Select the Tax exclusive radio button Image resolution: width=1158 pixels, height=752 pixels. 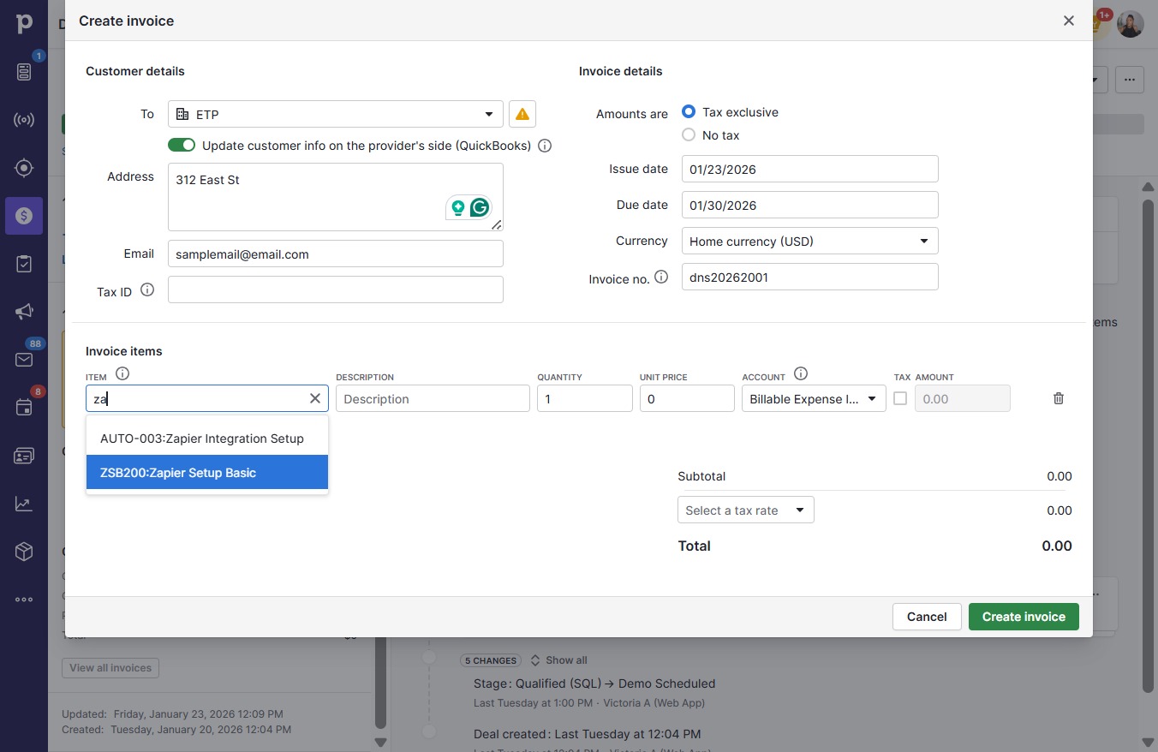click(x=689, y=112)
